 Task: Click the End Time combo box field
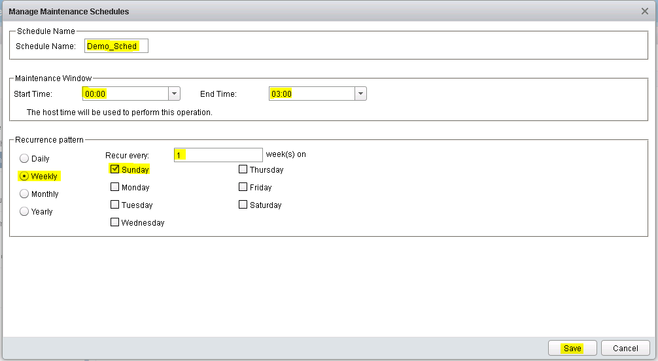tap(311, 94)
